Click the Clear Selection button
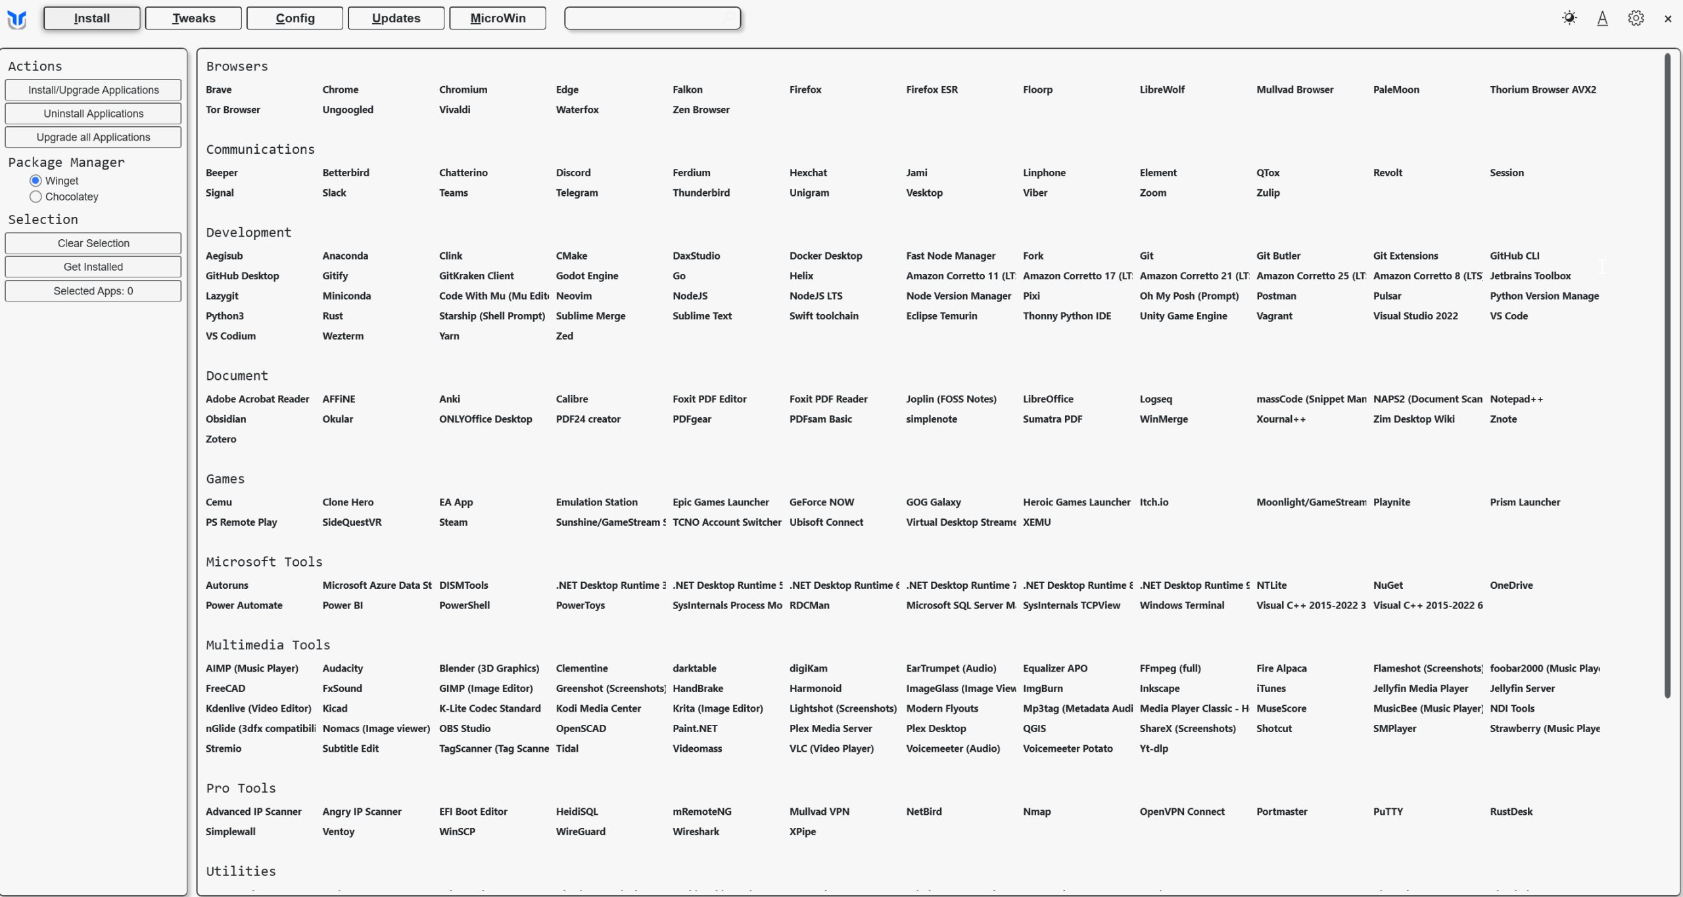1683x897 pixels. 93,243
